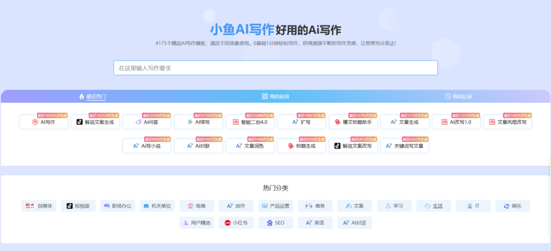Switch to the 最近热门 tab
The image size is (551, 251).
(x=96, y=97)
